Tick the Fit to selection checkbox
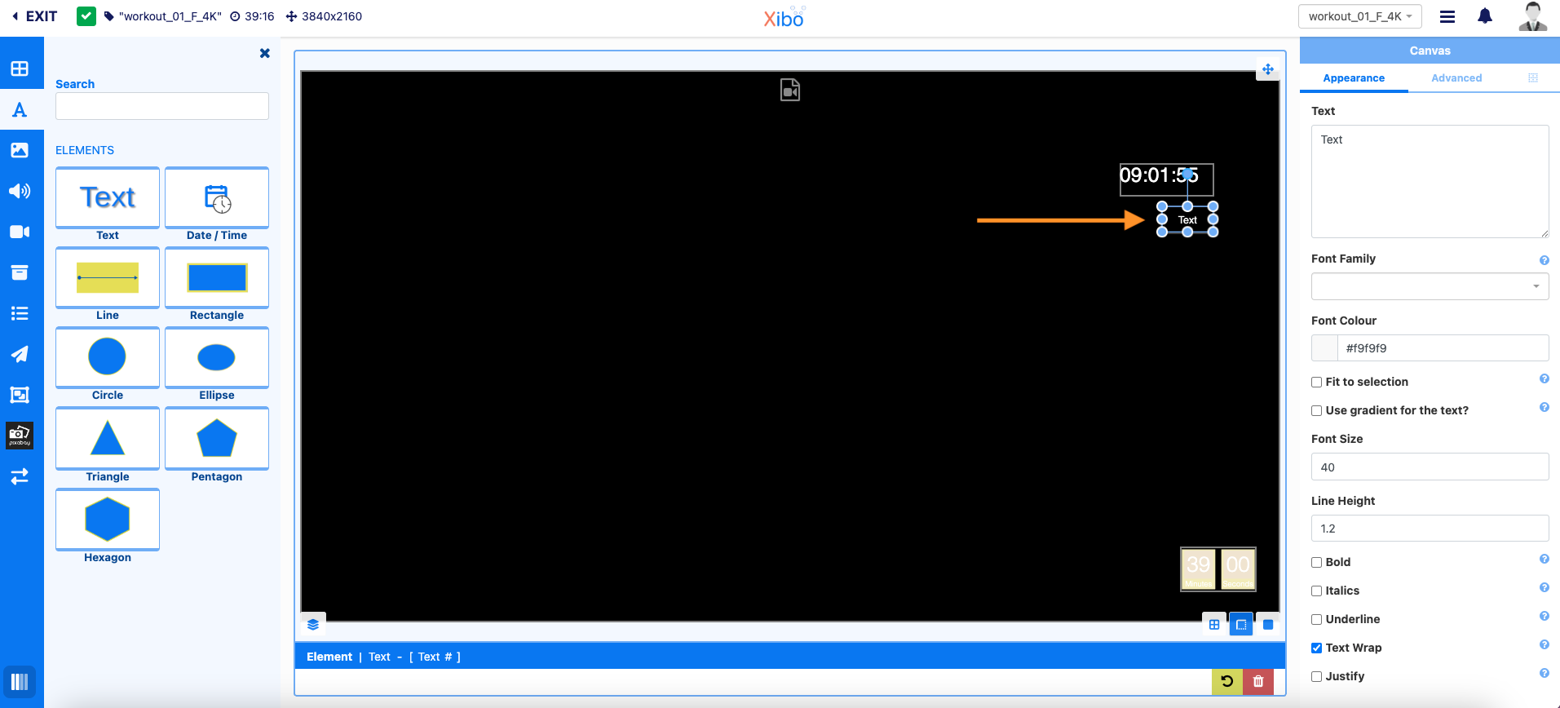Screen dimensions: 1560x708 pos(1316,382)
